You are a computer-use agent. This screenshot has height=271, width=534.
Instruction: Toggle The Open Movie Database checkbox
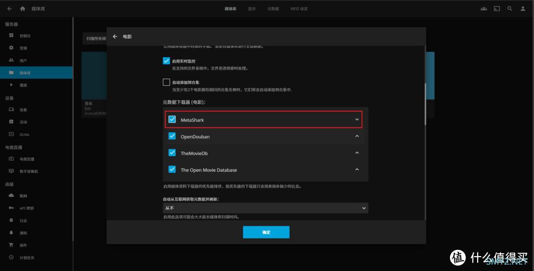pos(172,169)
